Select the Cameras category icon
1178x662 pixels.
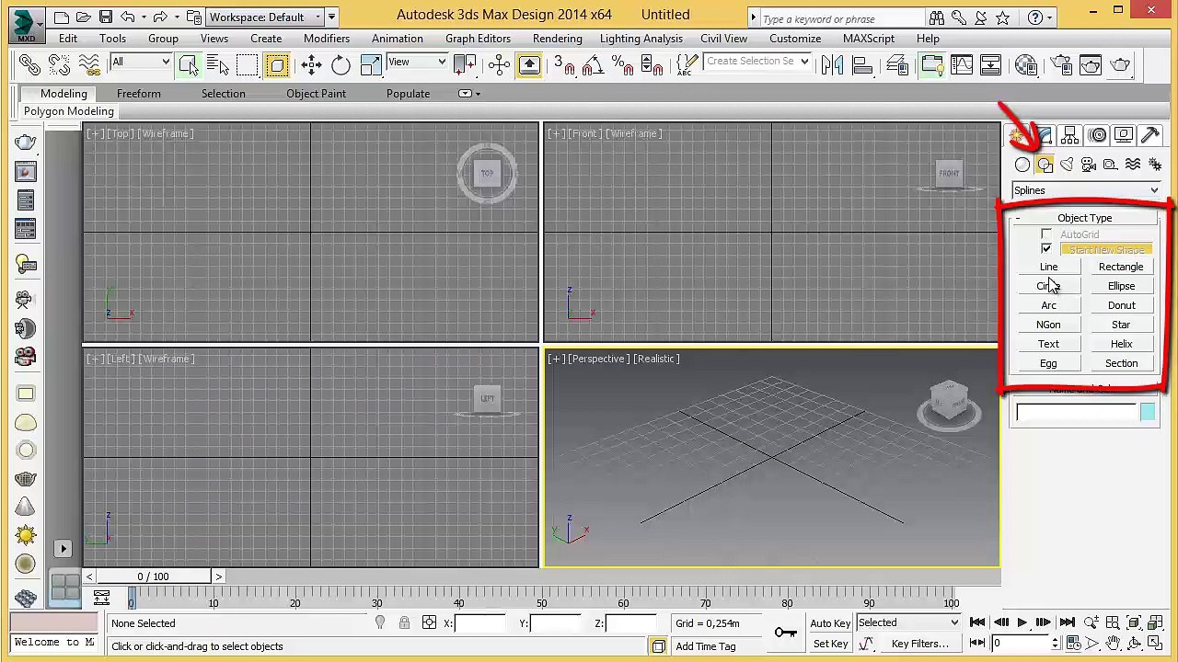(1089, 165)
